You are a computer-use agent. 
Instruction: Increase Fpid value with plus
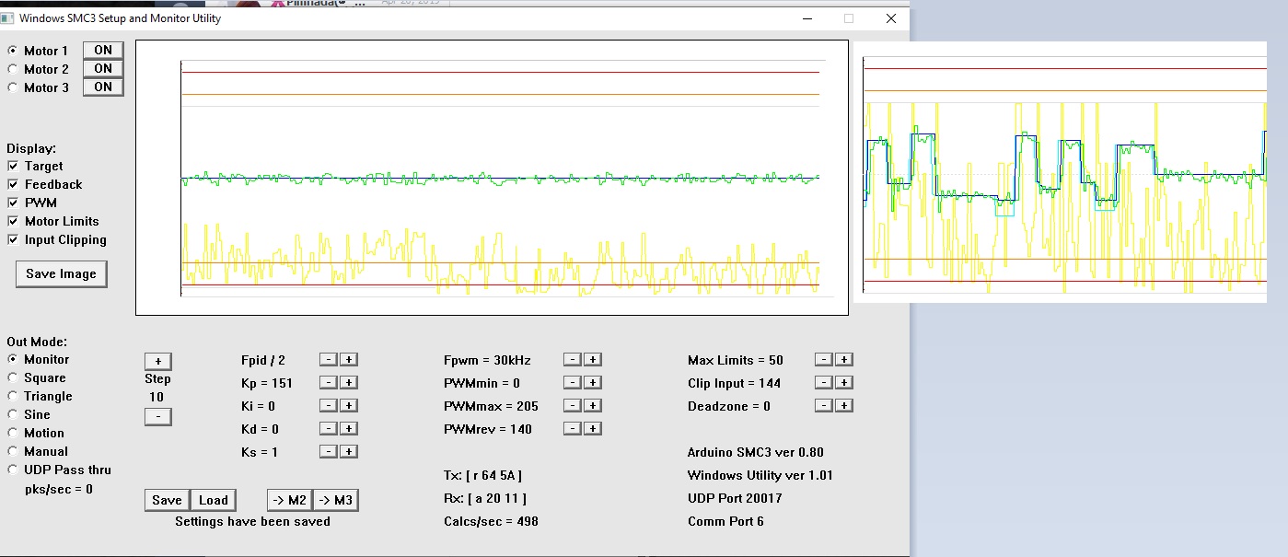click(349, 360)
